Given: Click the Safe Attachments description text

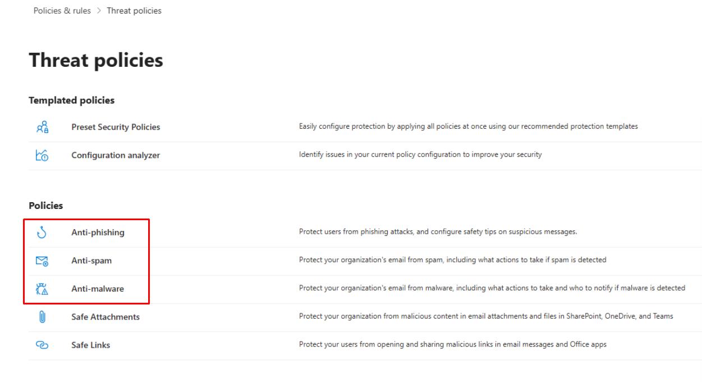Looking at the screenshot, I should click(x=486, y=316).
